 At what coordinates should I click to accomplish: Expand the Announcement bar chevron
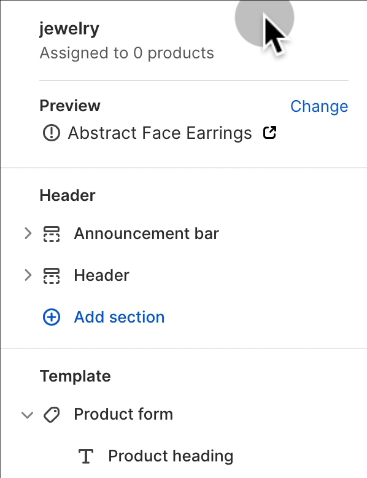pyautogui.click(x=28, y=233)
